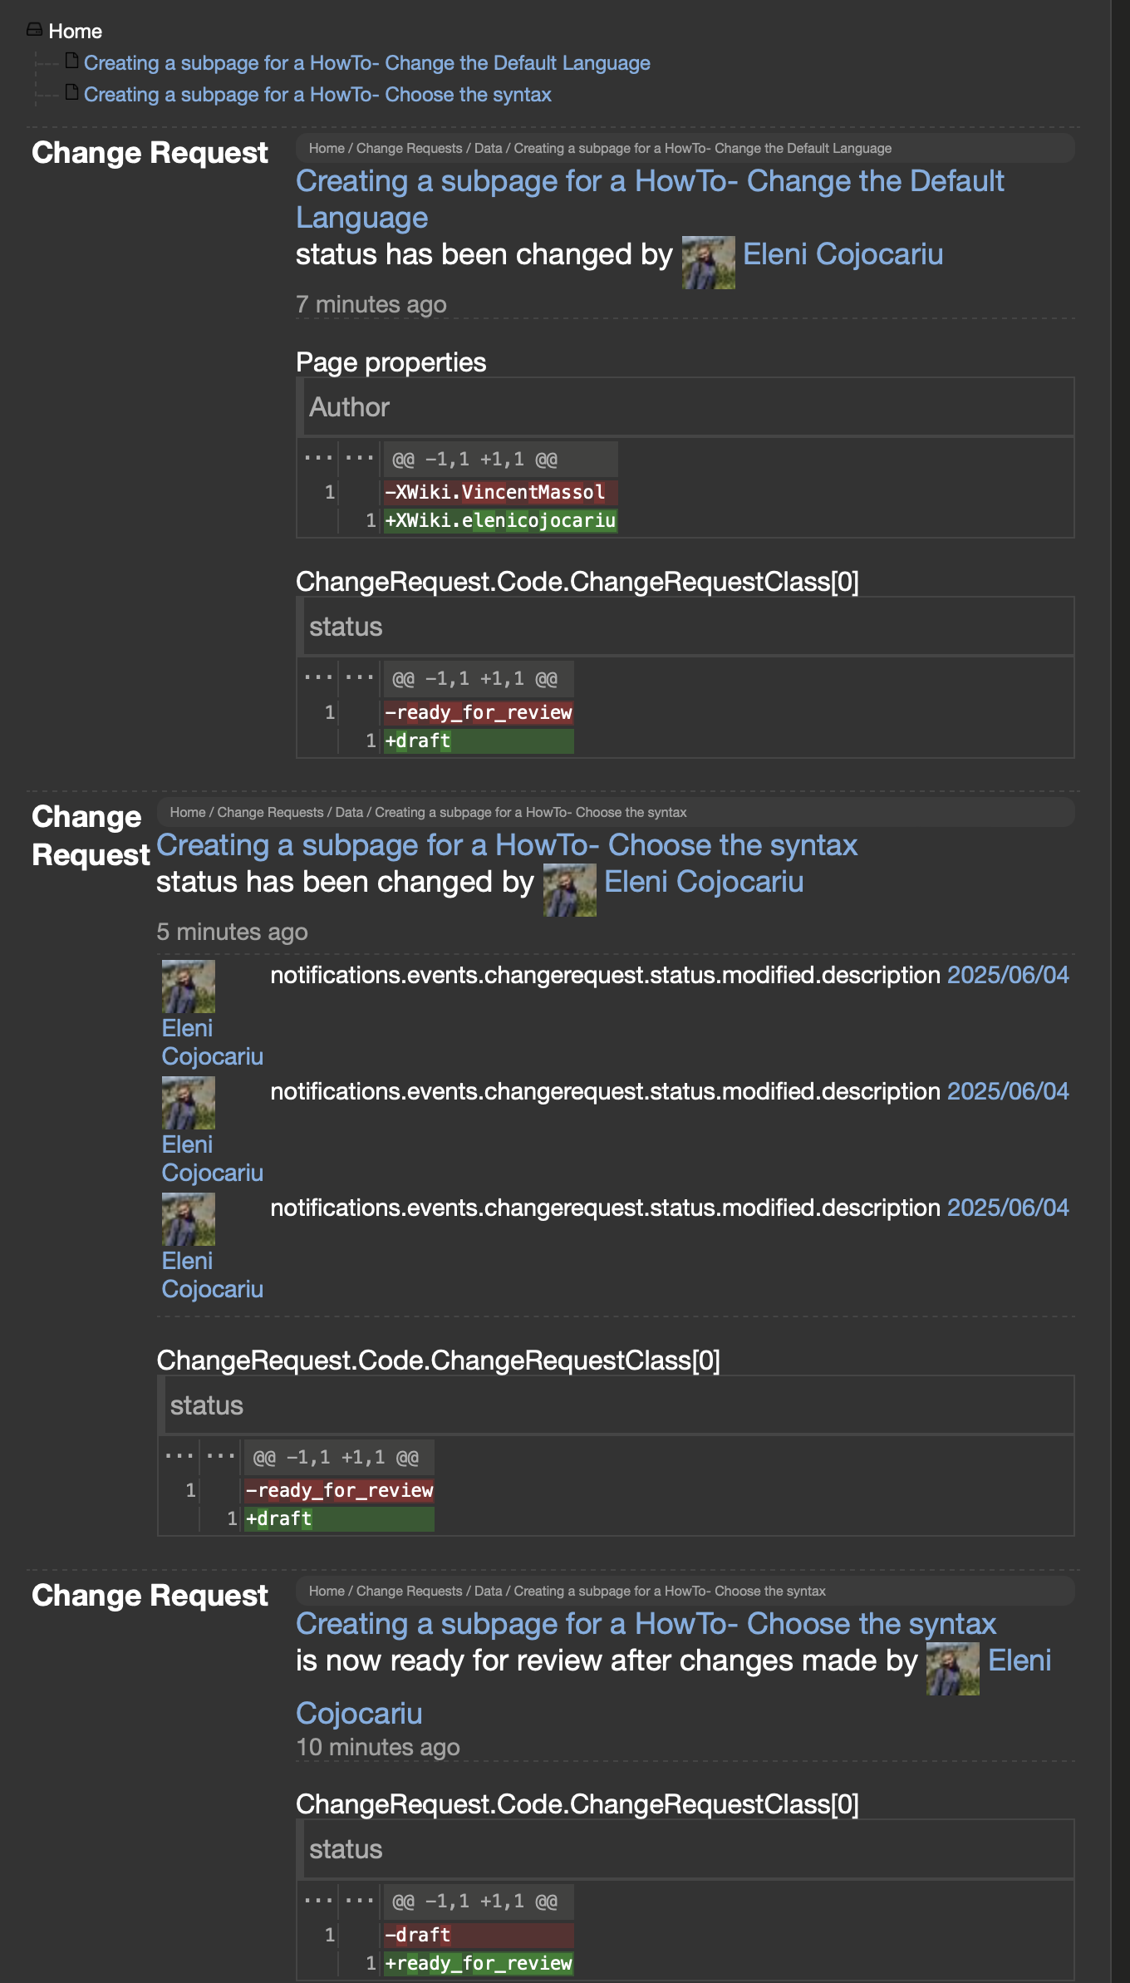This screenshot has width=1130, height=1983.
Task: Click 'Data' in second breadcrumb trail
Action: click(349, 812)
